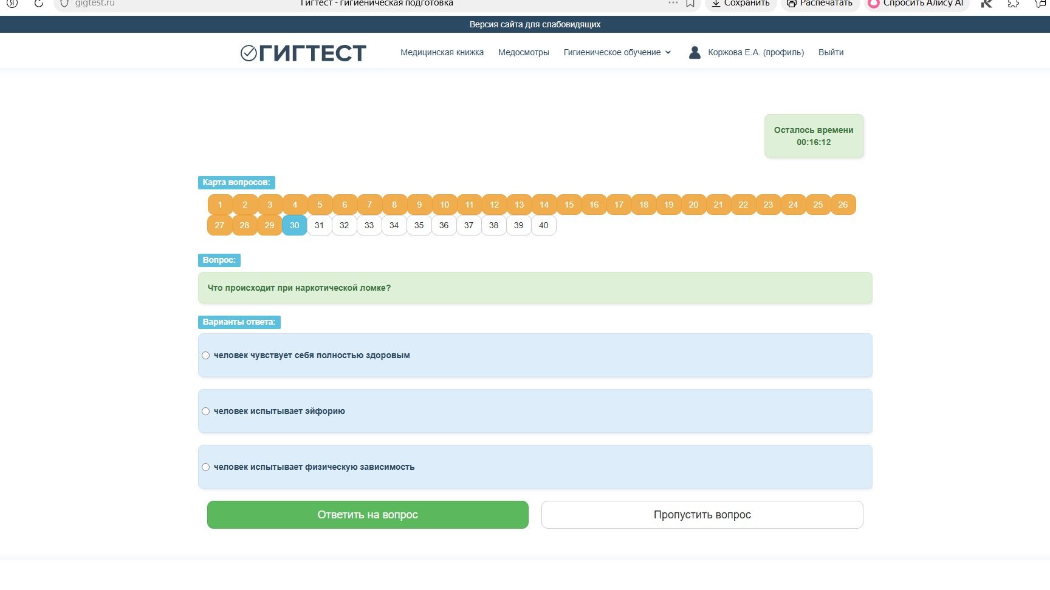
Task: Go to question 1 in question map
Action: click(220, 205)
